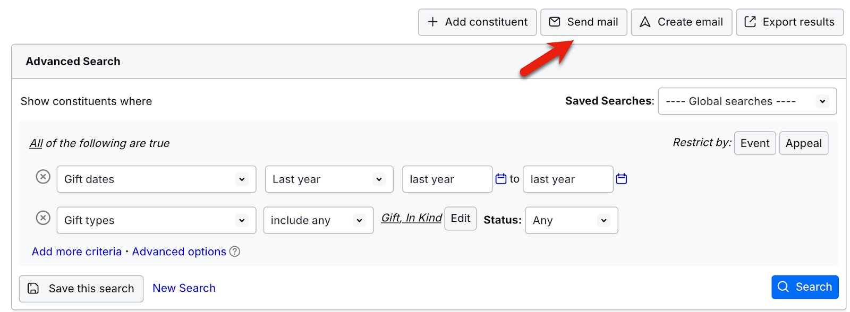Click the Export results button
The height and width of the screenshot is (312, 850).
789,22
